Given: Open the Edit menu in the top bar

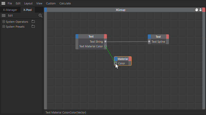Looking at the screenshot, I should [18, 3].
